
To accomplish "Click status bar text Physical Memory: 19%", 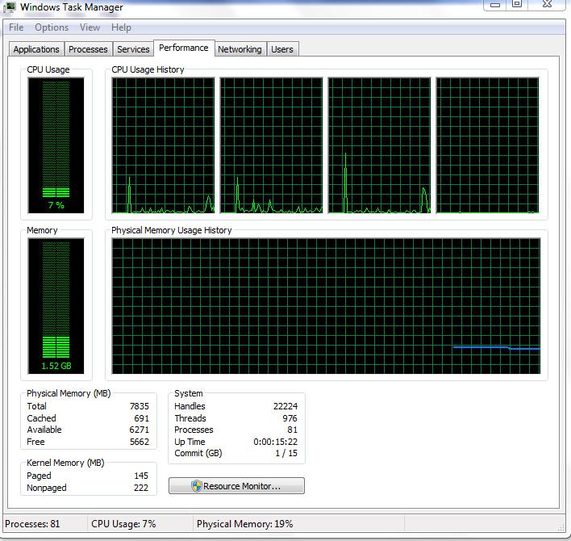I will point(244,524).
